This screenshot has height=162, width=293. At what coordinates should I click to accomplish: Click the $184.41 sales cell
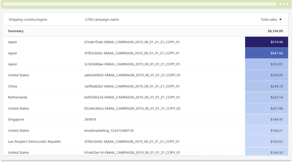pos(266,119)
